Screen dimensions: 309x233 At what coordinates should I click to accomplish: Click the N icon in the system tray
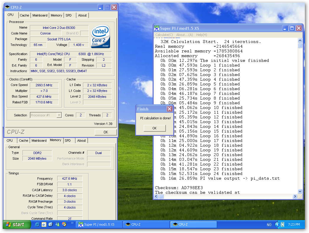click(283, 224)
